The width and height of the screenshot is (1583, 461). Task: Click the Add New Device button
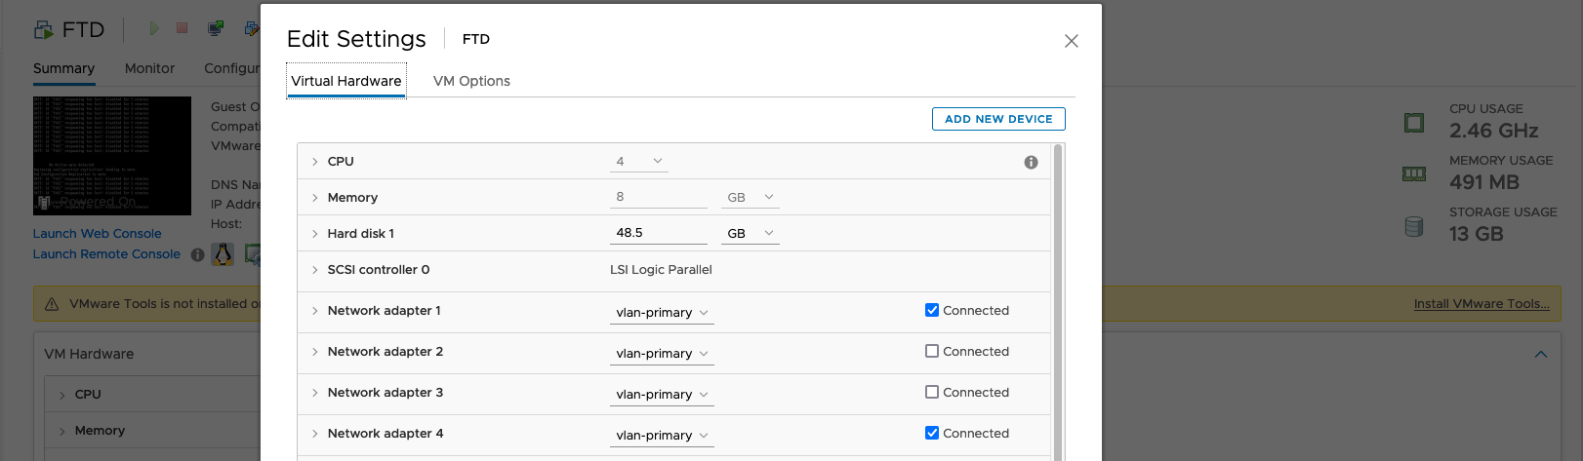(x=998, y=119)
